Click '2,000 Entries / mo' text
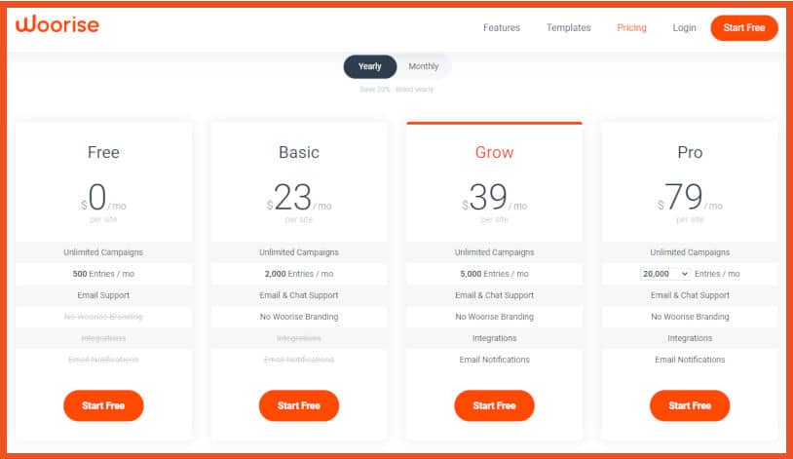 299,274
